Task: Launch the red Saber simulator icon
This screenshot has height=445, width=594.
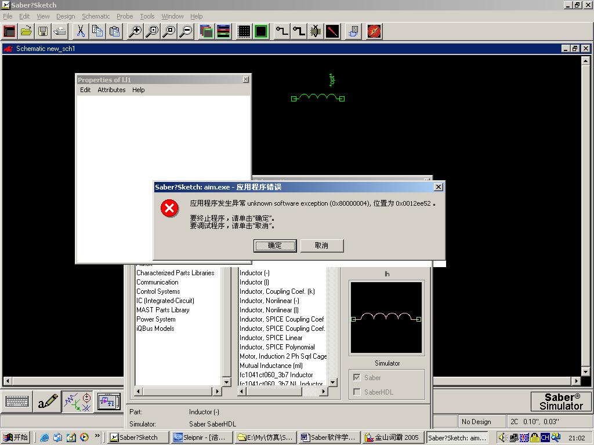Action: tap(374, 31)
